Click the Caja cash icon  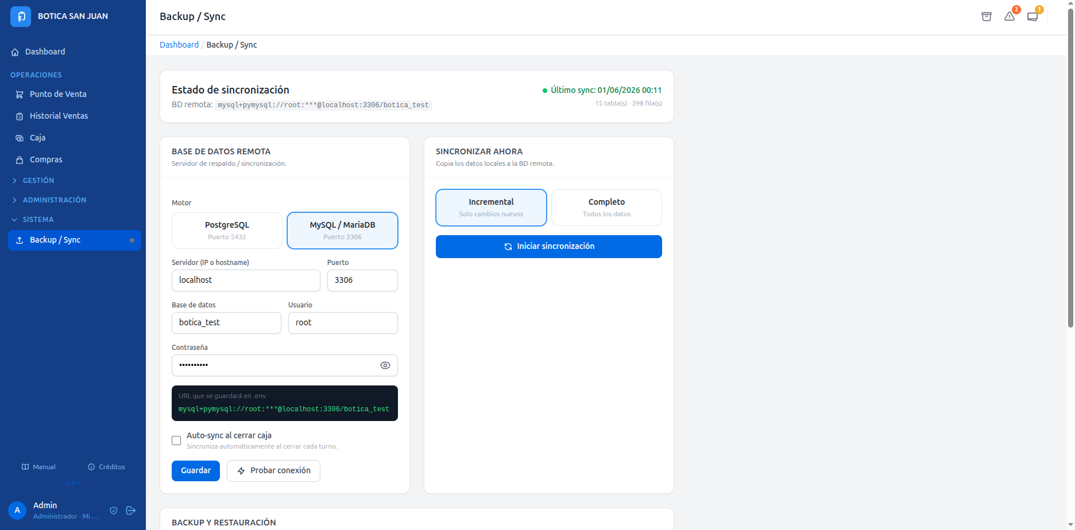pyautogui.click(x=20, y=138)
